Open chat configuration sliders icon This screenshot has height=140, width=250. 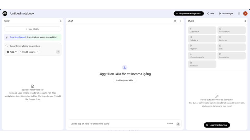pos(175,21)
